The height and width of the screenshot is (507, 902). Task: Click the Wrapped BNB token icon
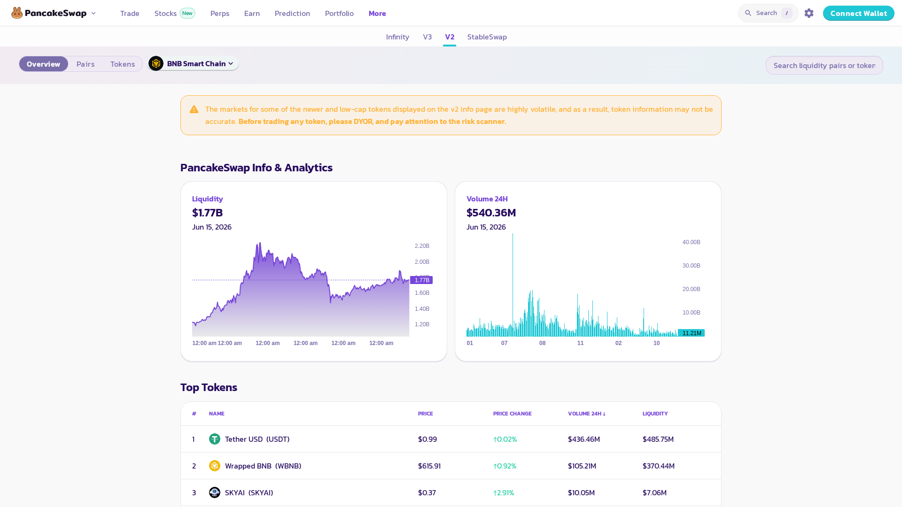215,466
